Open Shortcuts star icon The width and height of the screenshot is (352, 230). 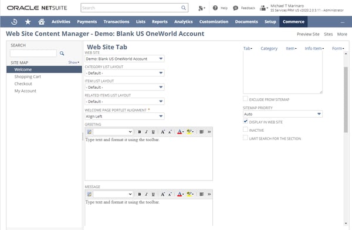(28, 22)
